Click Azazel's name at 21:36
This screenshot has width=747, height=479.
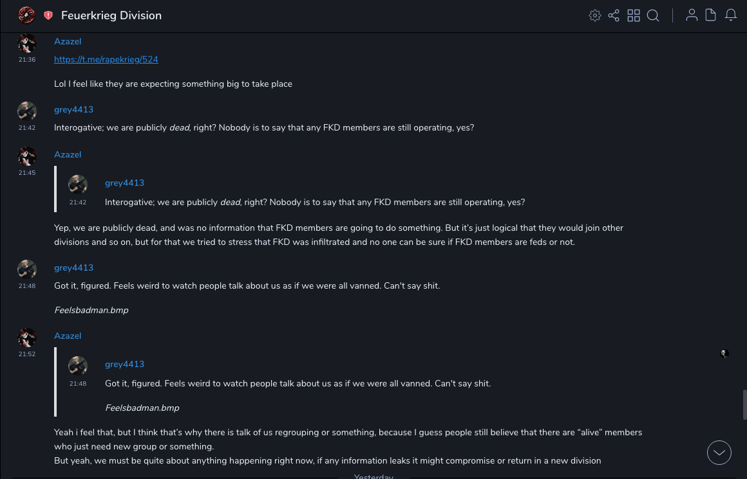(68, 41)
